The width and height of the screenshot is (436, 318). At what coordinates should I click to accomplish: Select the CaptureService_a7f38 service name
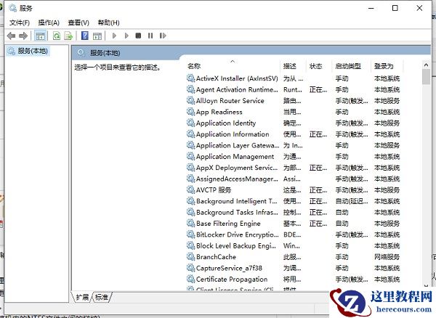point(229,268)
